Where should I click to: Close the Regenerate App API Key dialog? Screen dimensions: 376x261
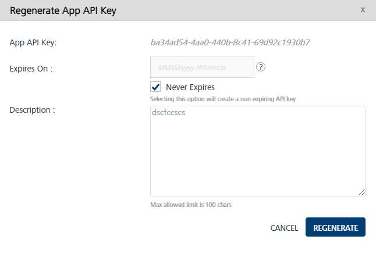(363, 10)
